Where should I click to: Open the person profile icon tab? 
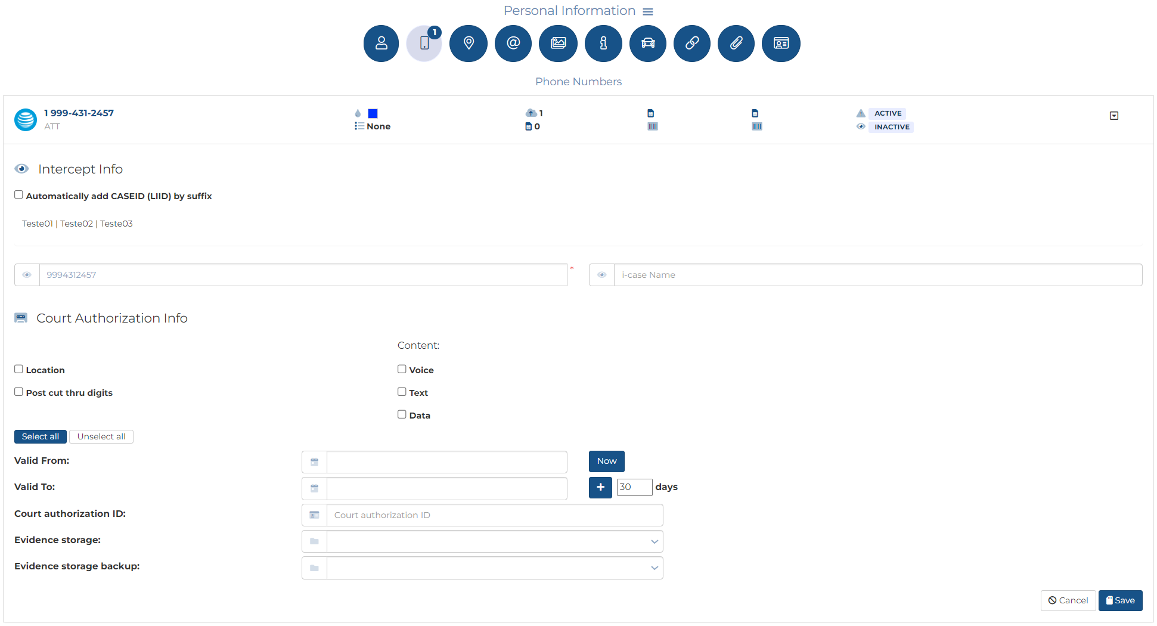pos(381,44)
